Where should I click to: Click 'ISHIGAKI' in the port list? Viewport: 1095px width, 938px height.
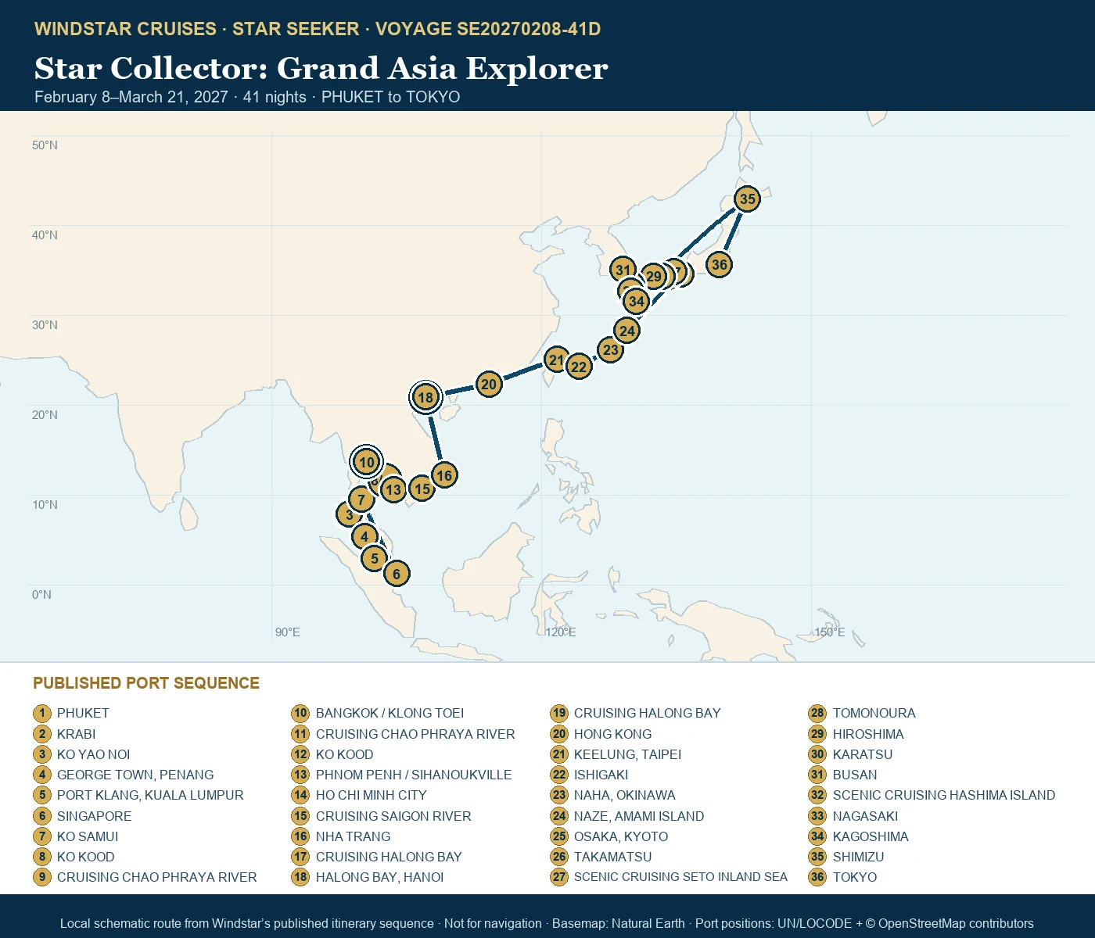coord(601,775)
